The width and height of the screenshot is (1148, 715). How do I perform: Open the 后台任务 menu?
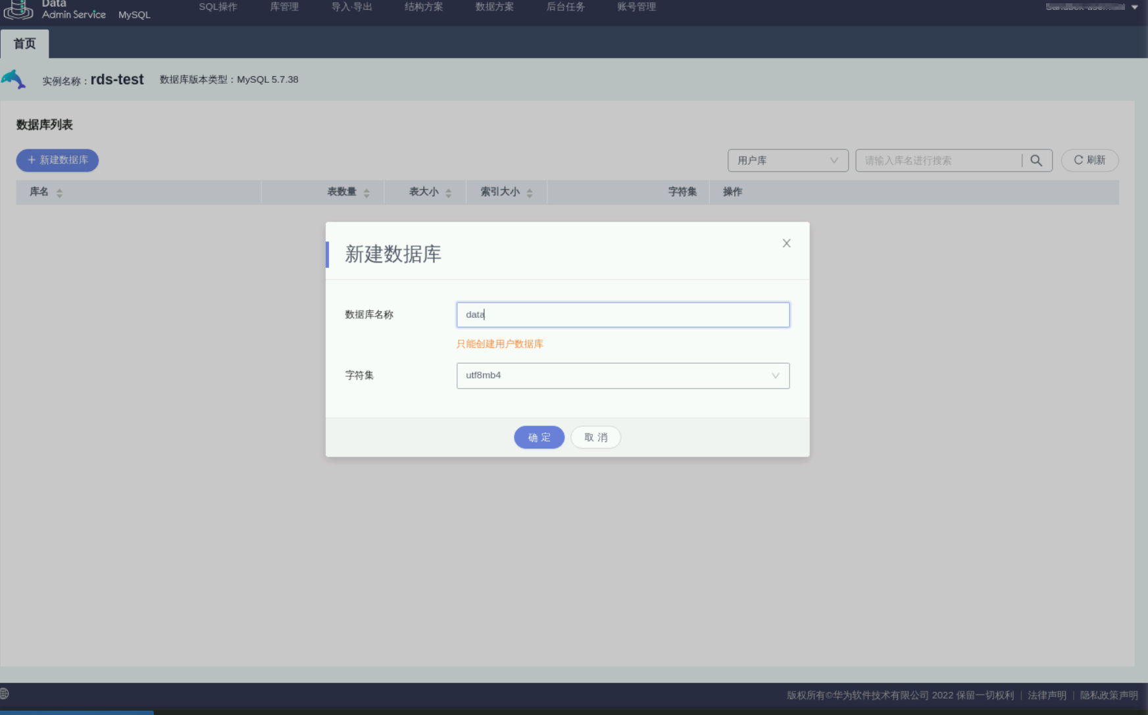[x=566, y=7]
